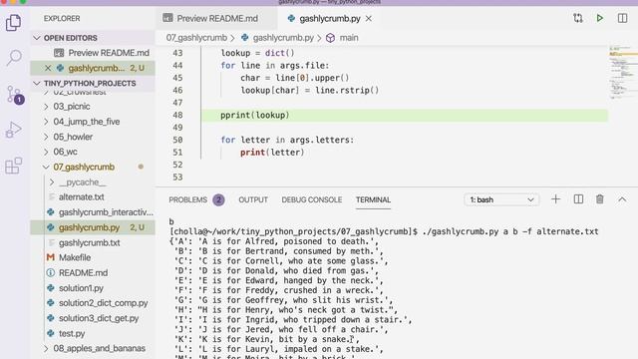Screen dimensions: 638x359
Task: Close gashlycrumb.py in Open Editors list
Action: (x=48, y=68)
